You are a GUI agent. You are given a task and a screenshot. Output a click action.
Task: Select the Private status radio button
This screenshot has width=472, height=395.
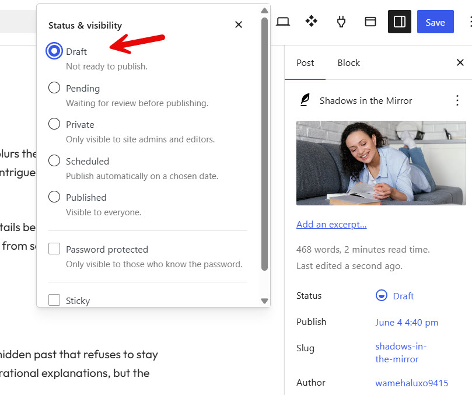(x=54, y=124)
